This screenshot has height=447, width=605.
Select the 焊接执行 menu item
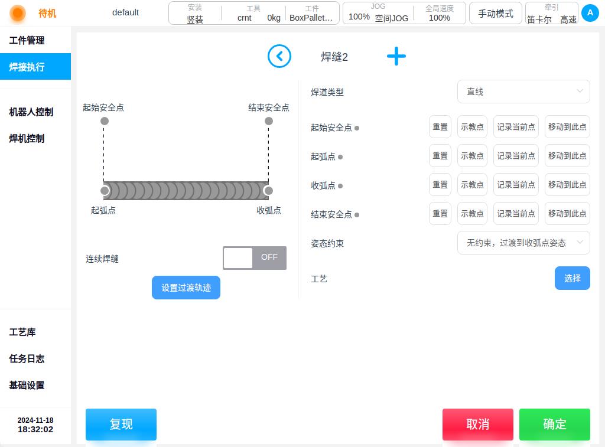(x=35, y=66)
